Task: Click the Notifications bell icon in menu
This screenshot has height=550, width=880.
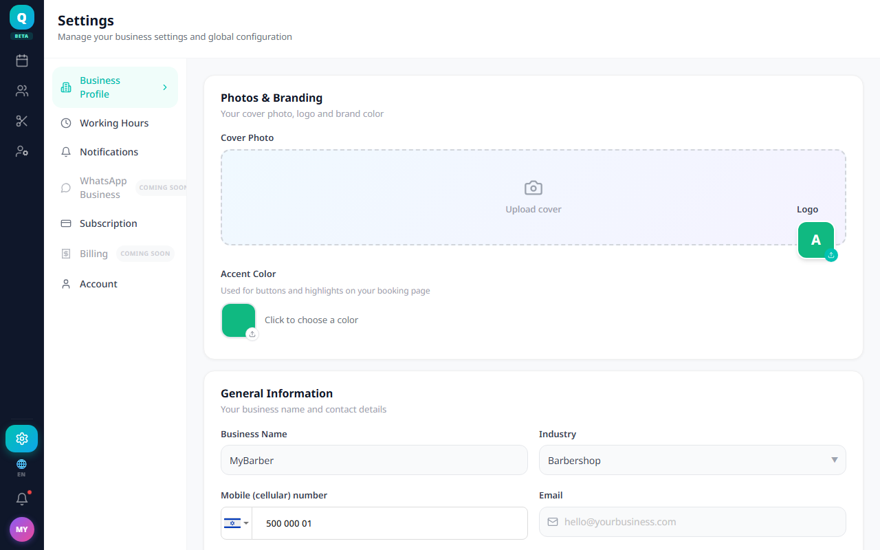Action: pos(66,152)
